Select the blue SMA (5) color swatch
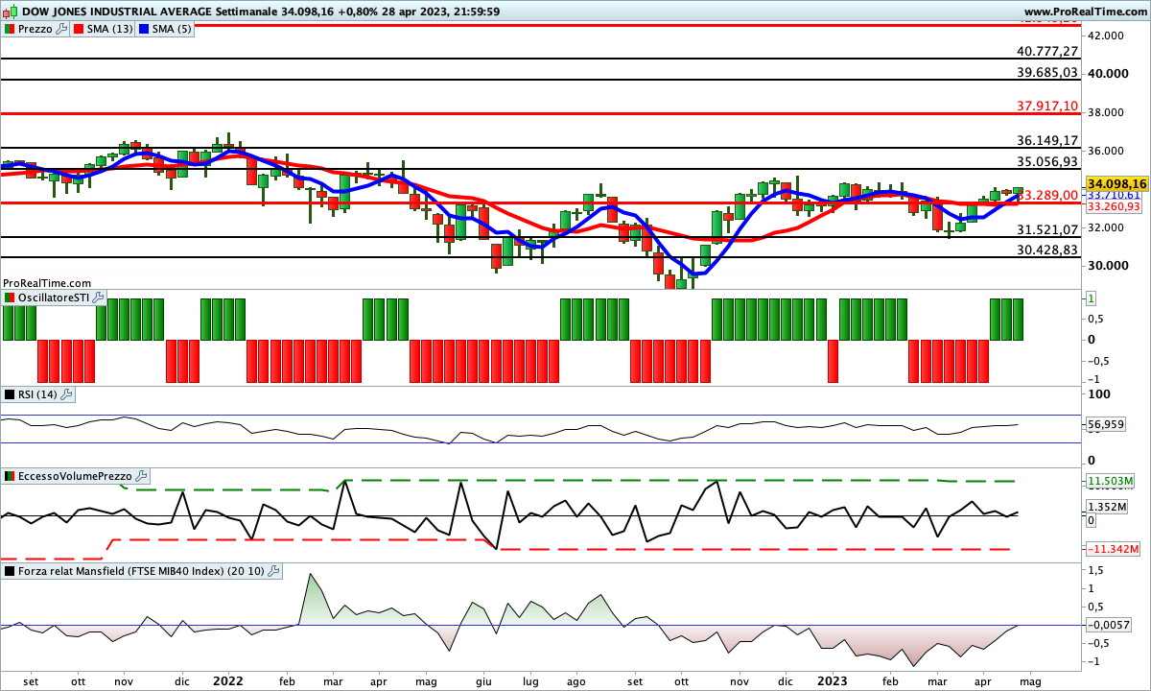 click(x=145, y=29)
